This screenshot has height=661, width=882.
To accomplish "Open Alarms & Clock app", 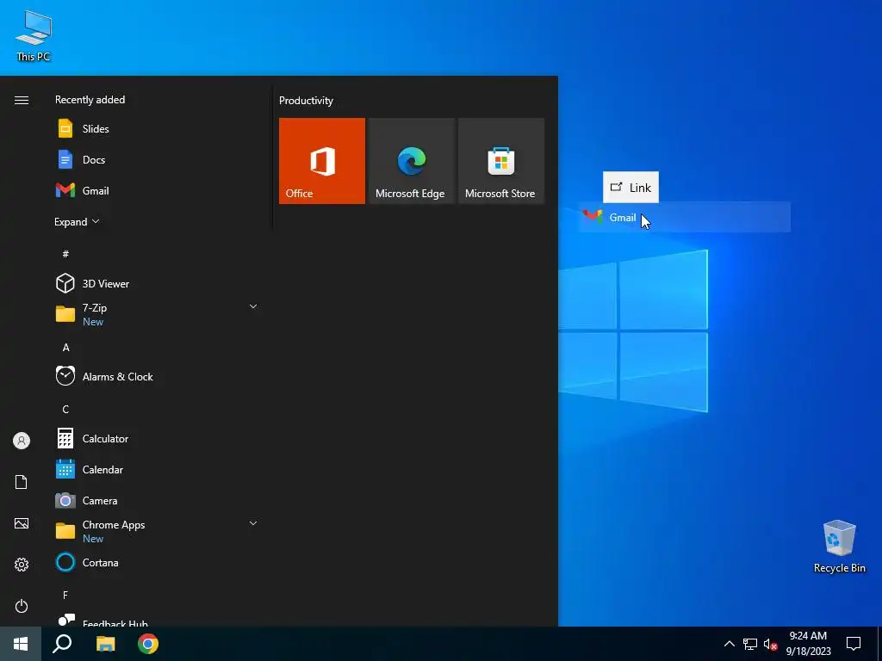I will [x=158, y=377].
